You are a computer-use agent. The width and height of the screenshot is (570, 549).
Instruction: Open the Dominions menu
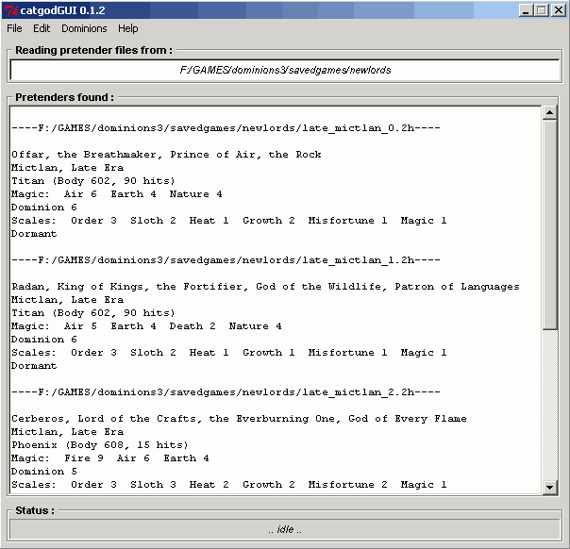pos(84,28)
